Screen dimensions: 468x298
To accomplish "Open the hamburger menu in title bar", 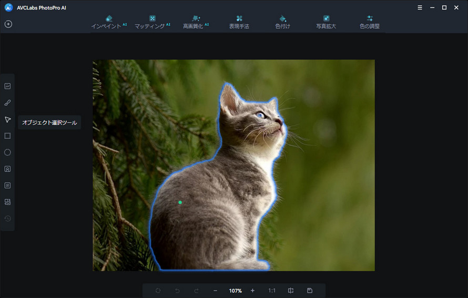I will pyautogui.click(x=420, y=7).
